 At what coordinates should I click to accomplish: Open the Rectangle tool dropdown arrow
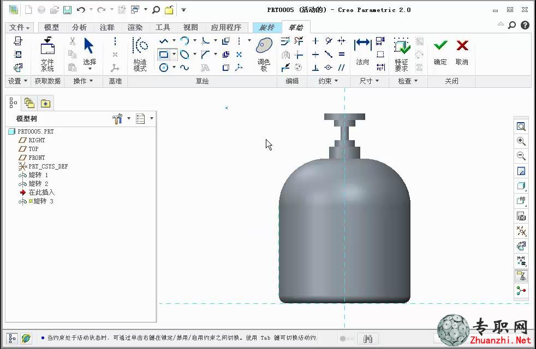tap(174, 55)
